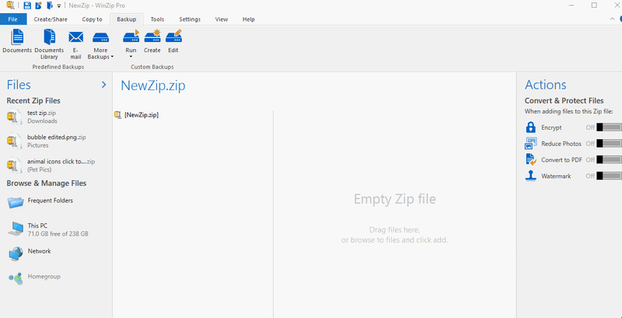The width and height of the screenshot is (622, 318).
Task: Click the Frequent Folders folder icon
Action: click(16, 202)
